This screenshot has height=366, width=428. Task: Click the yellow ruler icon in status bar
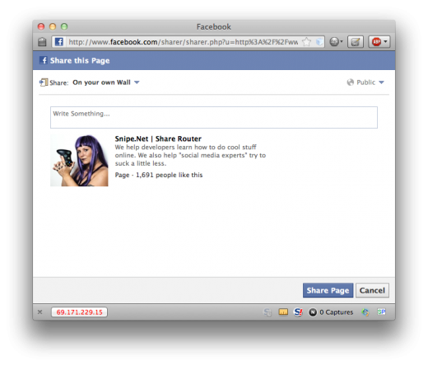point(283,312)
